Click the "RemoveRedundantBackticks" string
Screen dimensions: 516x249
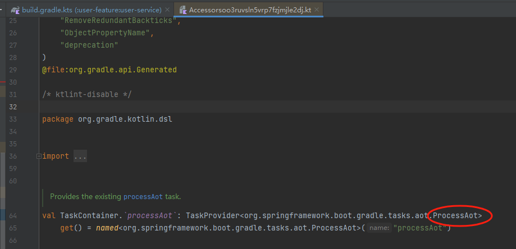tap(119, 21)
